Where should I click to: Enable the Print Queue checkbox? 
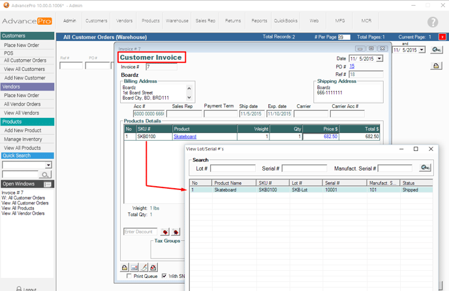[x=129, y=276]
